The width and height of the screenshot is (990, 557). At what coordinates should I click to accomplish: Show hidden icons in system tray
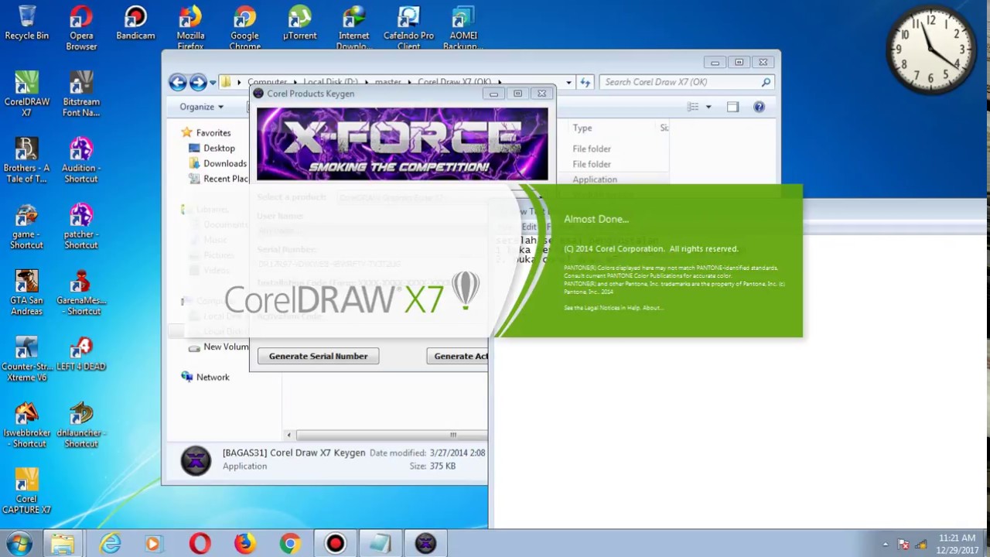pyautogui.click(x=886, y=544)
